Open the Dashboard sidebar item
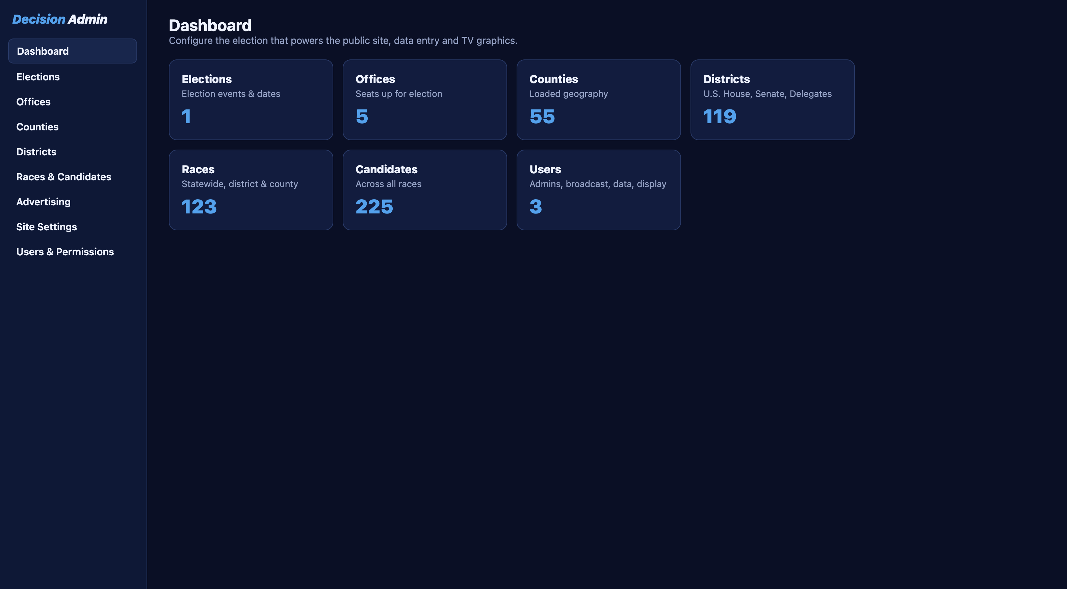Screen dimensions: 1067x589 pos(73,51)
